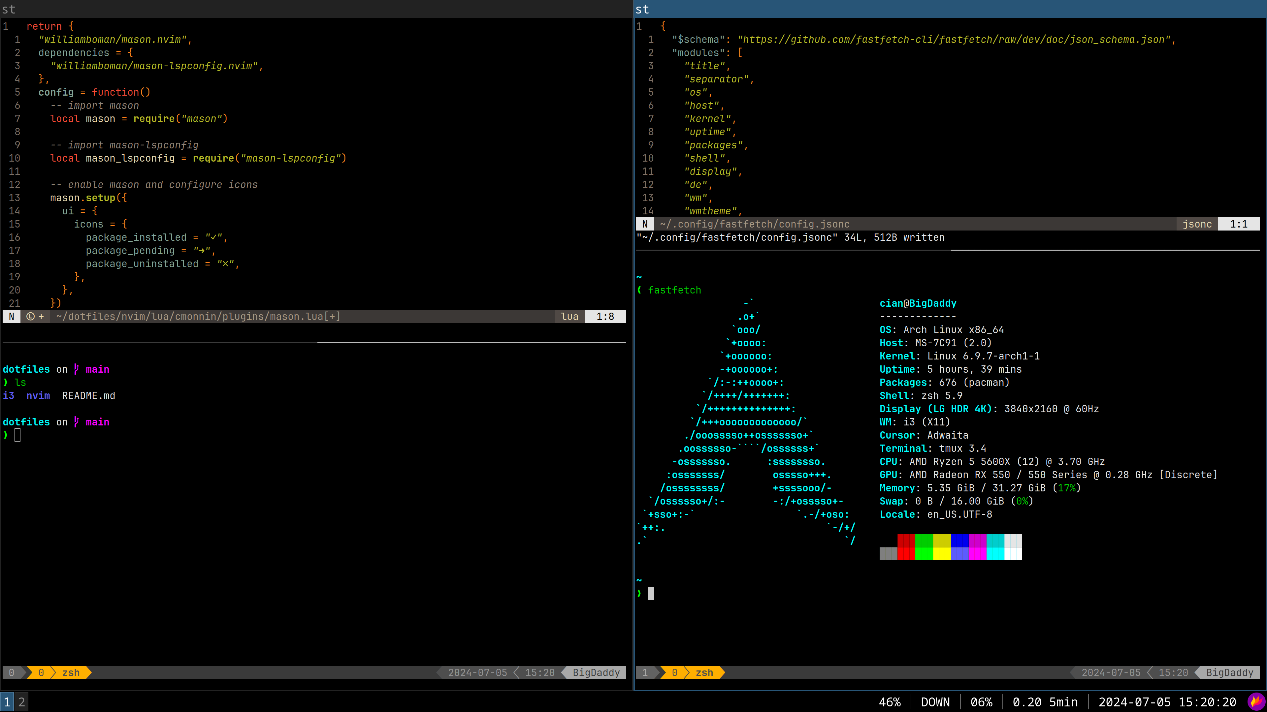
Task: Click the "34L, 512B written" message line
Action: pyautogui.click(x=791, y=237)
